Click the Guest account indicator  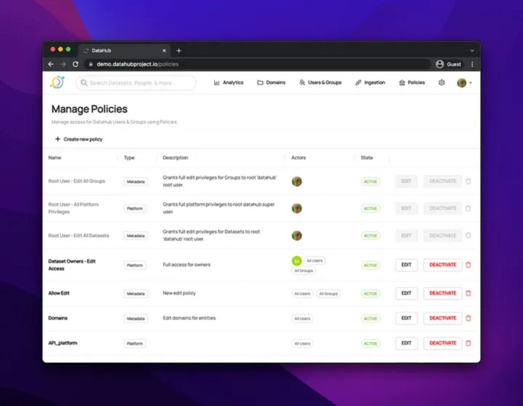tap(448, 64)
